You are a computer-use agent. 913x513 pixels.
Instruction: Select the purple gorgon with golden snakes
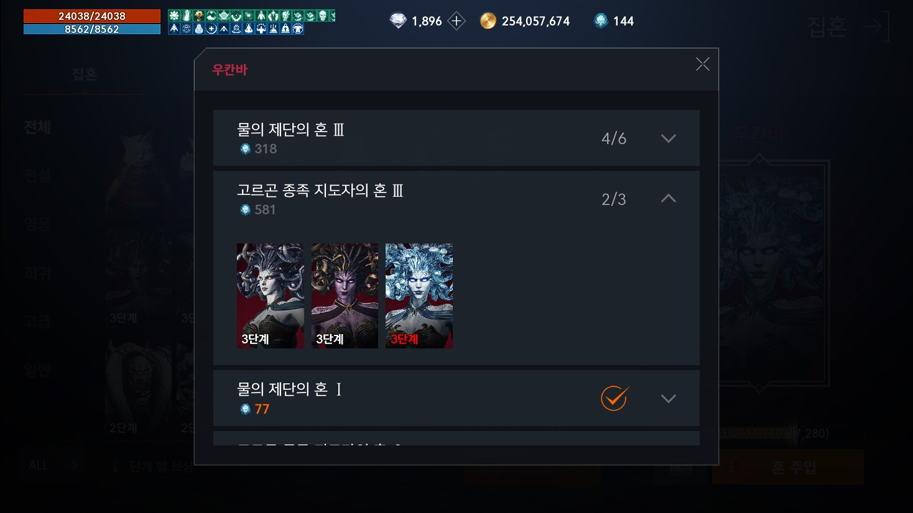[345, 296]
